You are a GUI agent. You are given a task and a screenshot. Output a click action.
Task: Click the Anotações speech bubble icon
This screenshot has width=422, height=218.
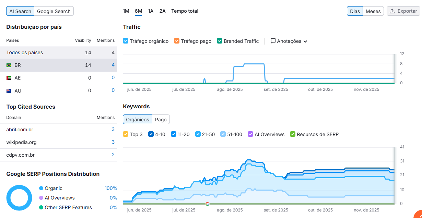tap(273, 41)
